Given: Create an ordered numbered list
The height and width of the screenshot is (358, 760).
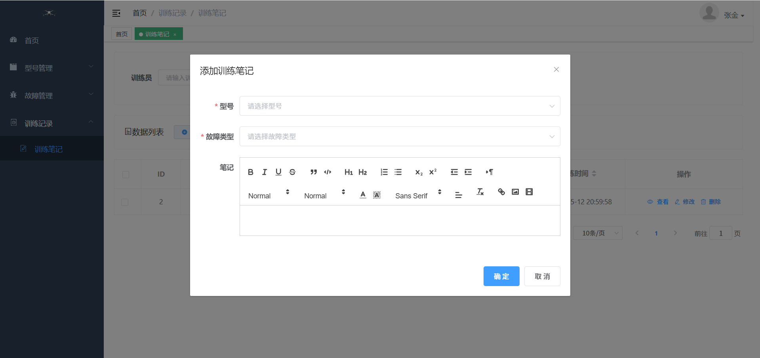Looking at the screenshot, I should click(384, 172).
